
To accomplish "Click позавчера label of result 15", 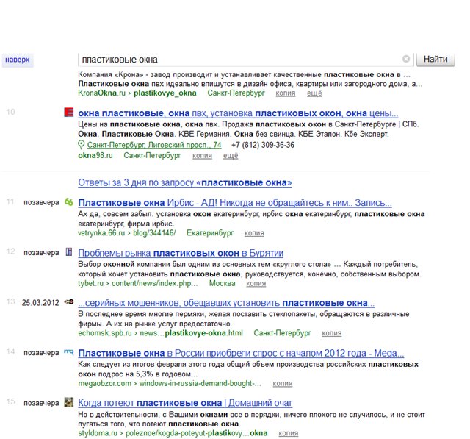I will click(41, 403).
